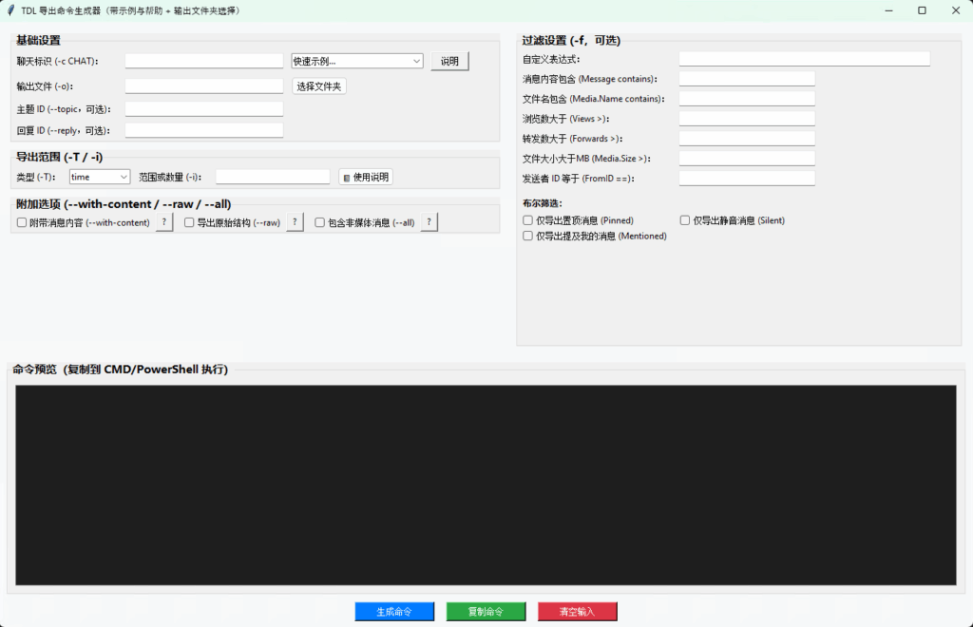Click the 自定义表达式 filter text field
The image size is (973, 627).
tap(804, 59)
